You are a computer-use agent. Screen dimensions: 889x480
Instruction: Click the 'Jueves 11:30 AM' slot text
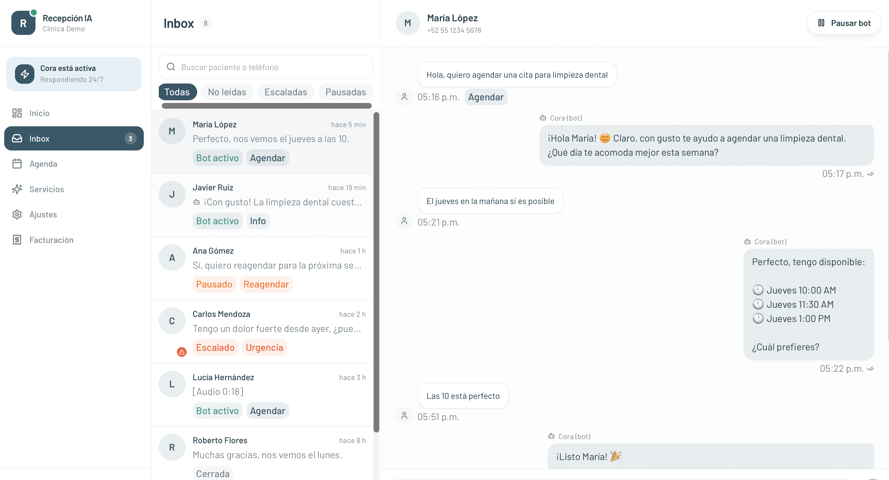click(800, 305)
